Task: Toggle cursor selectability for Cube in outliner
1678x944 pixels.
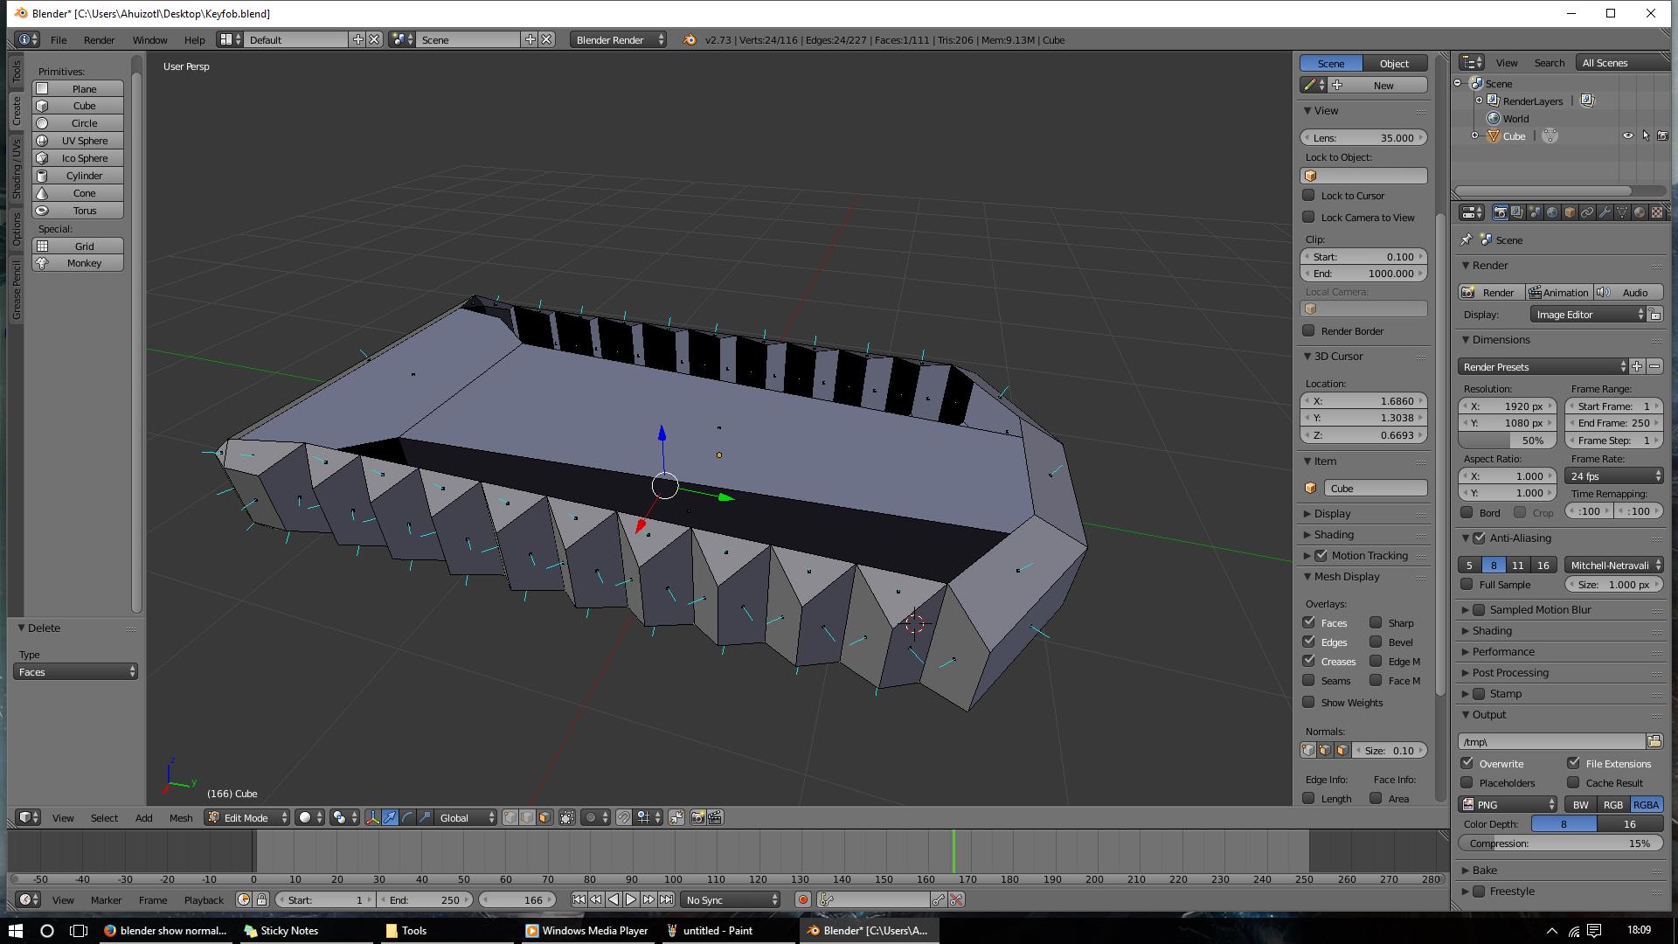Action: pyautogui.click(x=1646, y=136)
